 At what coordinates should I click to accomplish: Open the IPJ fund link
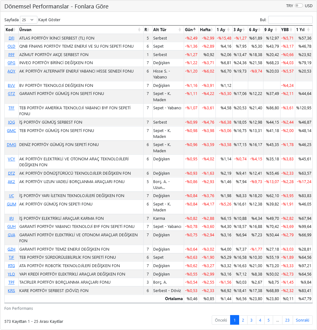[12, 219]
